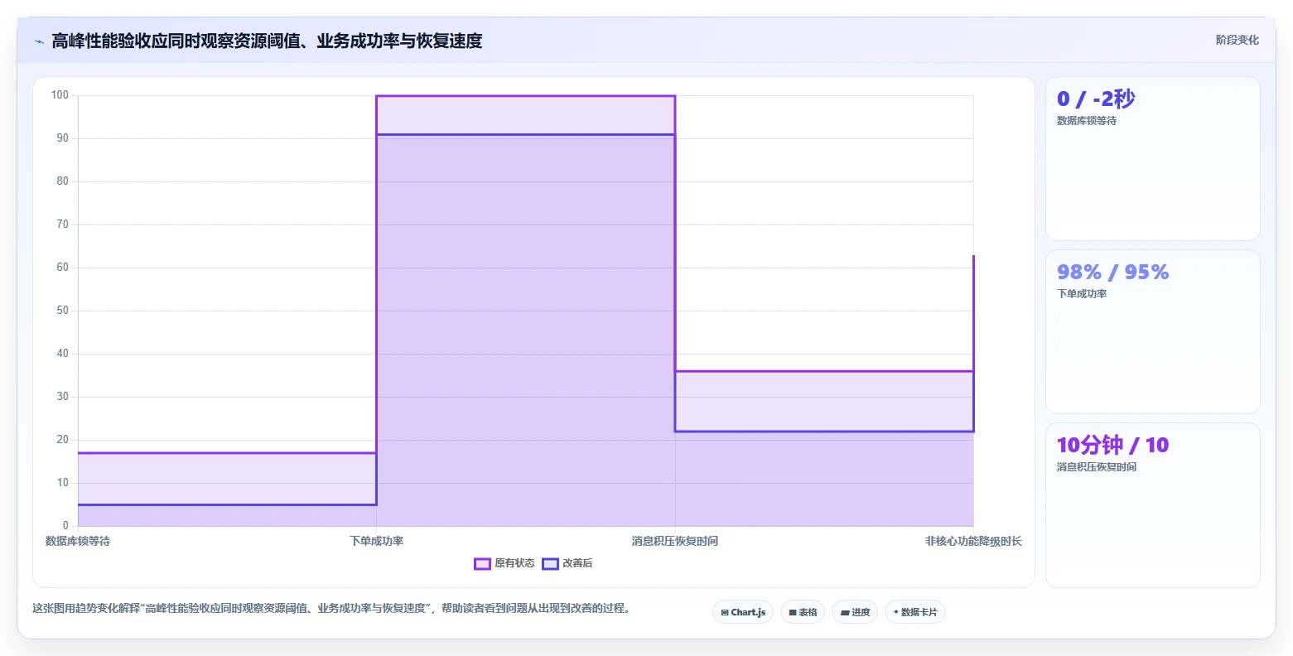This screenshot has width=1293, height=656.
Task: Click the 下单成功率 x-axis label
Action: point(377,541)
